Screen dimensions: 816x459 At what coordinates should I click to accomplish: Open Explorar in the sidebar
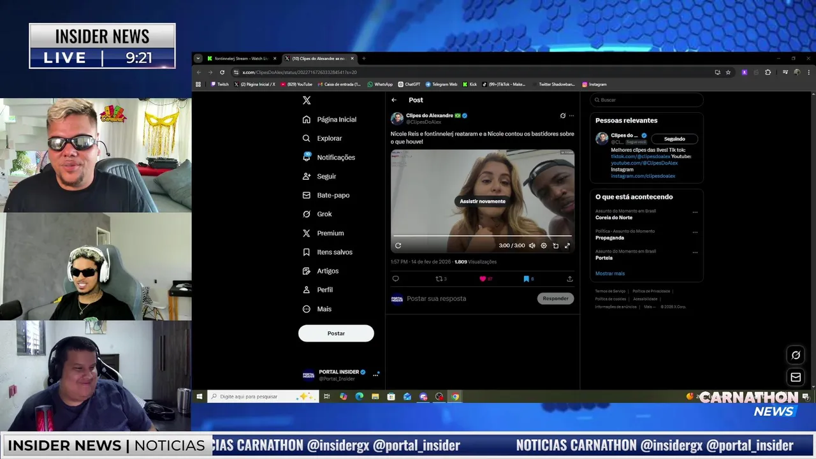tap(323, 138)
